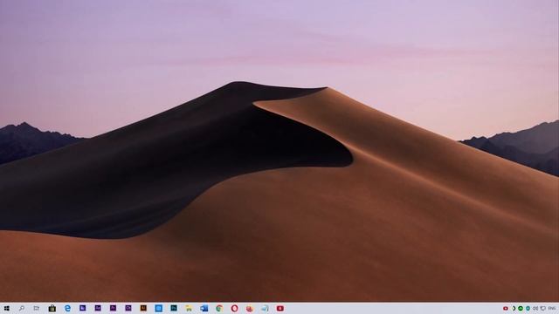Open the red square app icon
Image resolution: width=559 pixels, height=314 pixels.
pos(280,308)
